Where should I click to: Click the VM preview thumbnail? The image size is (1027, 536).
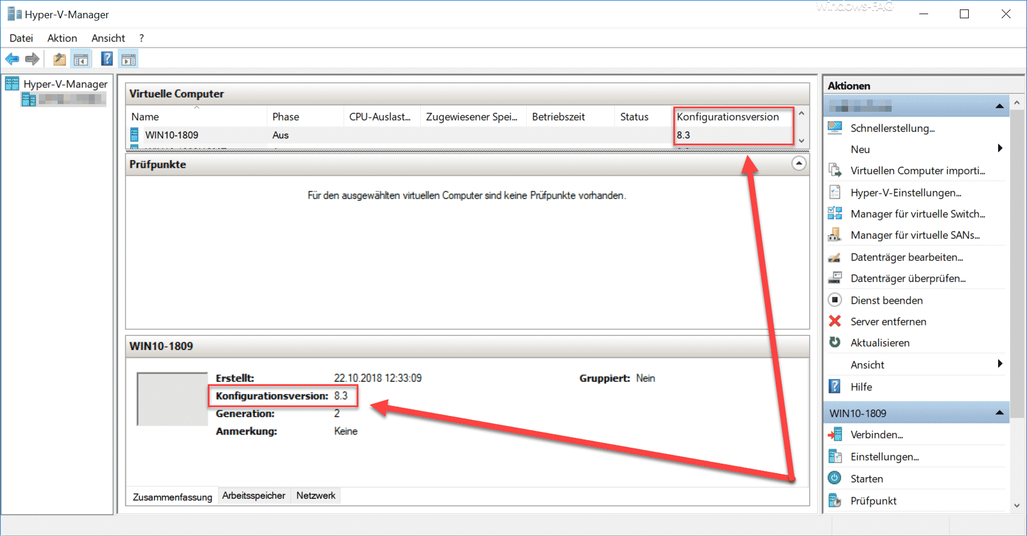(172, 398)
